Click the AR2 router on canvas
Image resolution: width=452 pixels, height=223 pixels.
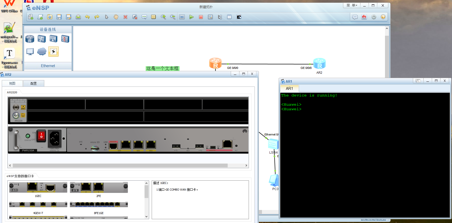click(x=319, y=64)
